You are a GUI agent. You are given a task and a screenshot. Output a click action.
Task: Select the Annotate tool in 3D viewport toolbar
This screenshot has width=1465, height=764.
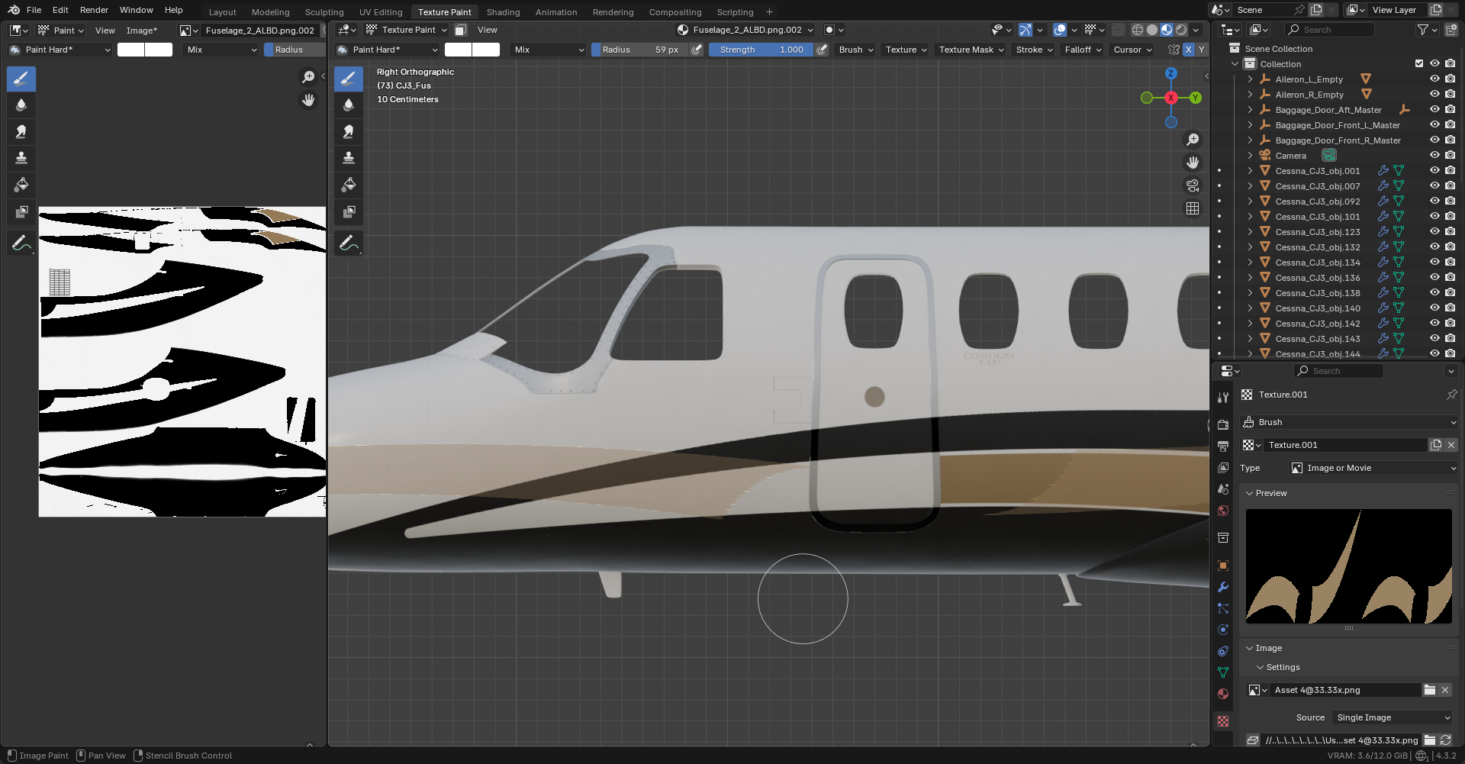(x=349, y=243)
